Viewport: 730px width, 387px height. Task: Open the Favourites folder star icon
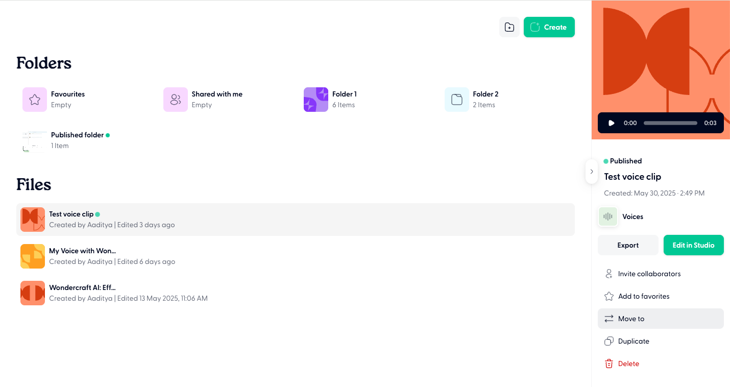click(34, 100)
